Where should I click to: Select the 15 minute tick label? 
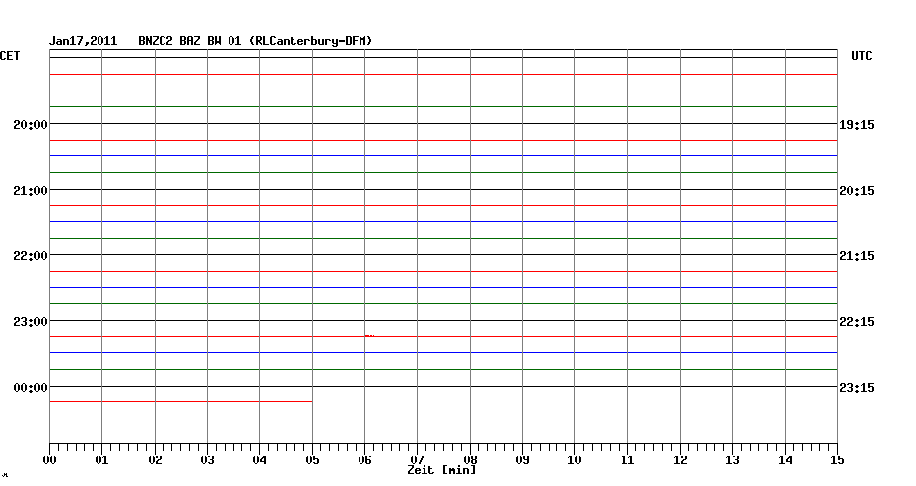[837, 459]
